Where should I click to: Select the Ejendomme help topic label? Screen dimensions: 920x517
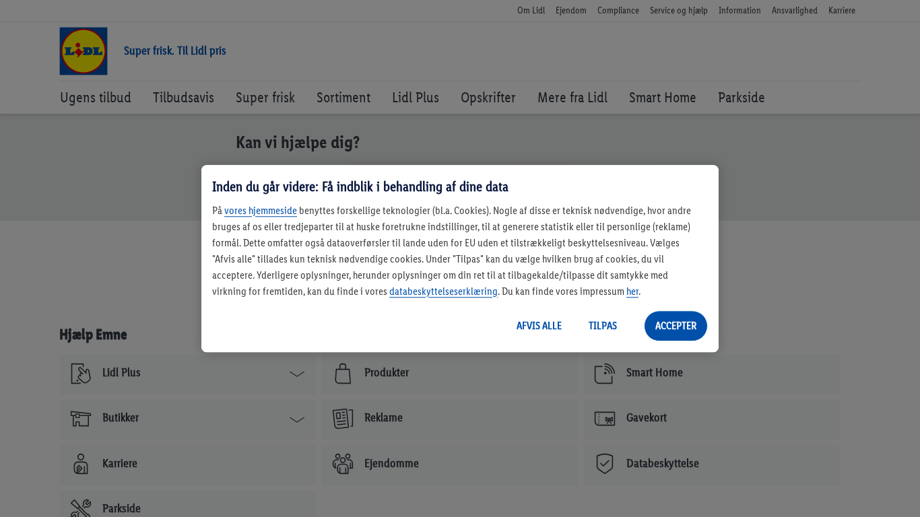pyautogui.click(x=391, y=464)
